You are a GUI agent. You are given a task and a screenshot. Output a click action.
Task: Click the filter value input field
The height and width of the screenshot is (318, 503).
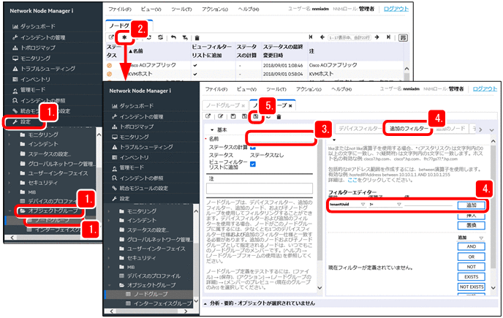click(430, 205)
